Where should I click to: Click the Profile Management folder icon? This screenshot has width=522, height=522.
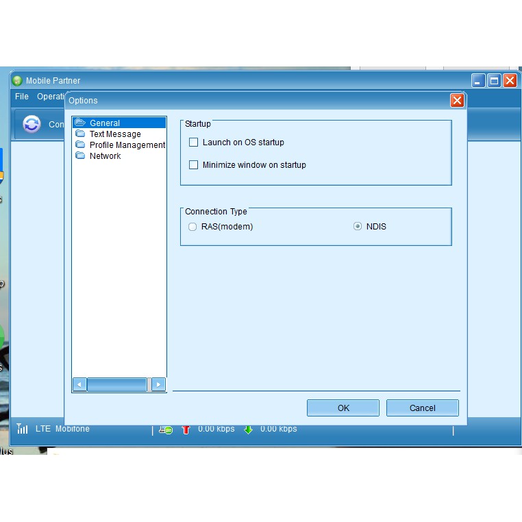point(81,145)
